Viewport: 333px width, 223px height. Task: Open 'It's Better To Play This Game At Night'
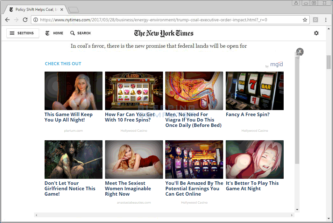click(x=252, y=186)
